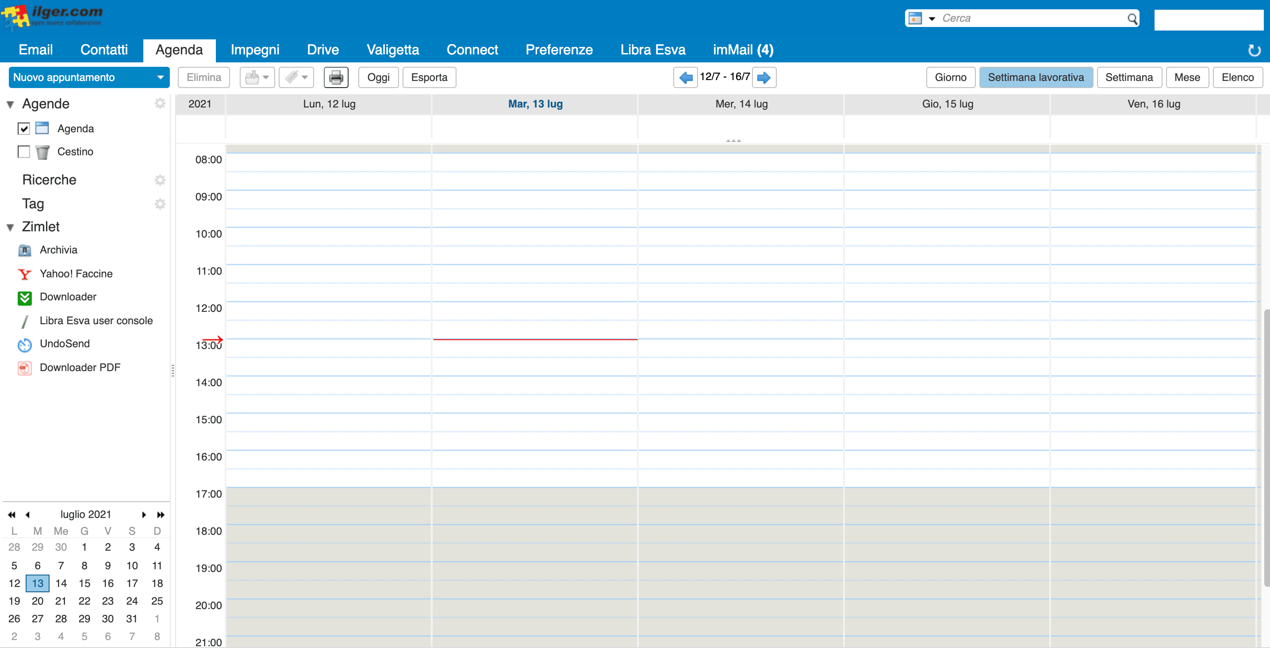
Task: Open the Libra Esva tab
Action: coord(653,50)
